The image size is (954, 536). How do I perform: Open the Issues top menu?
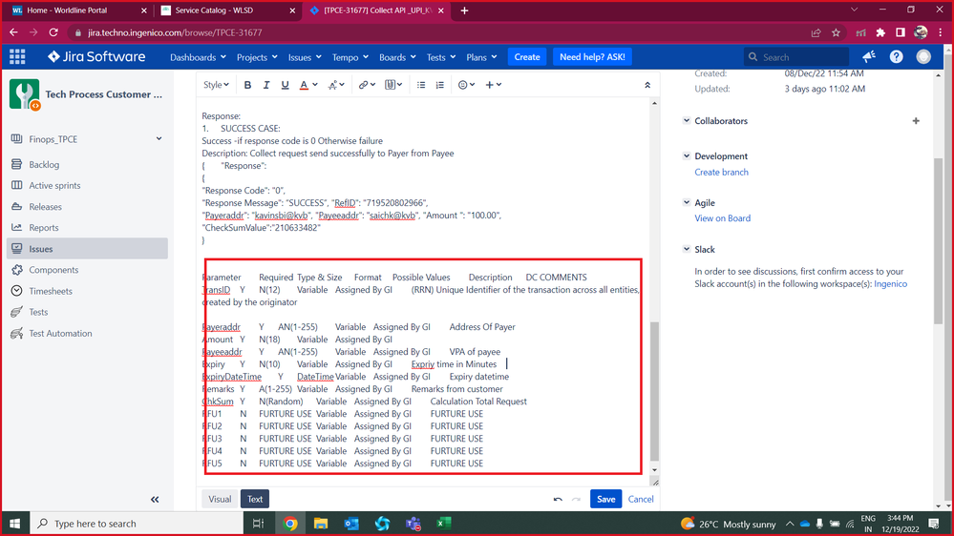[305, 57]
